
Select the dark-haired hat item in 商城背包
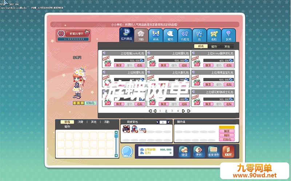pos(126,129)
